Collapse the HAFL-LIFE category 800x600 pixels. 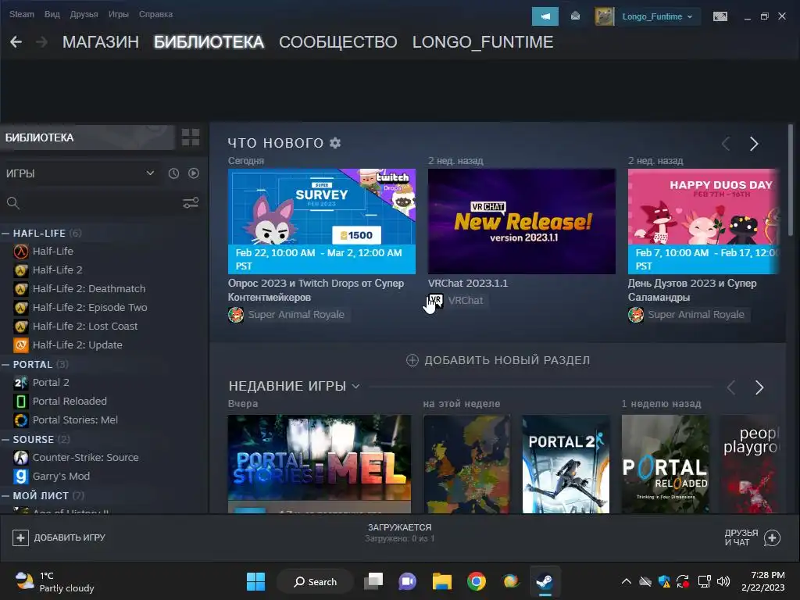pos(5,233)
